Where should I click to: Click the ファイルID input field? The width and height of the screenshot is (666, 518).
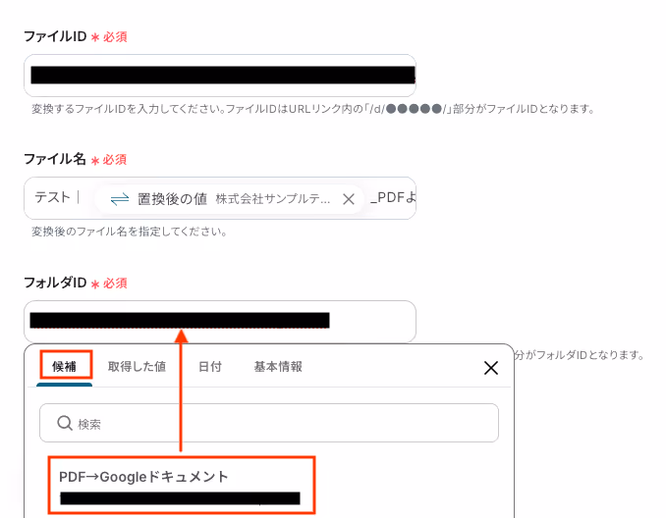(220, 76)
